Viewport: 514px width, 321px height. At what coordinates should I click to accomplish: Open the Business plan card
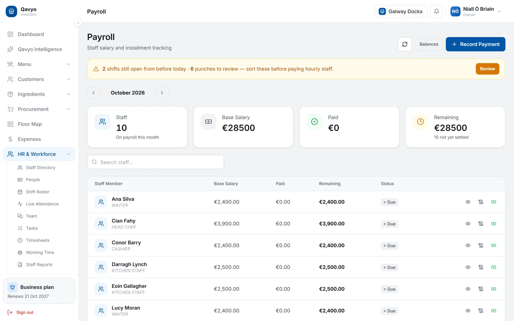(39, 291)
